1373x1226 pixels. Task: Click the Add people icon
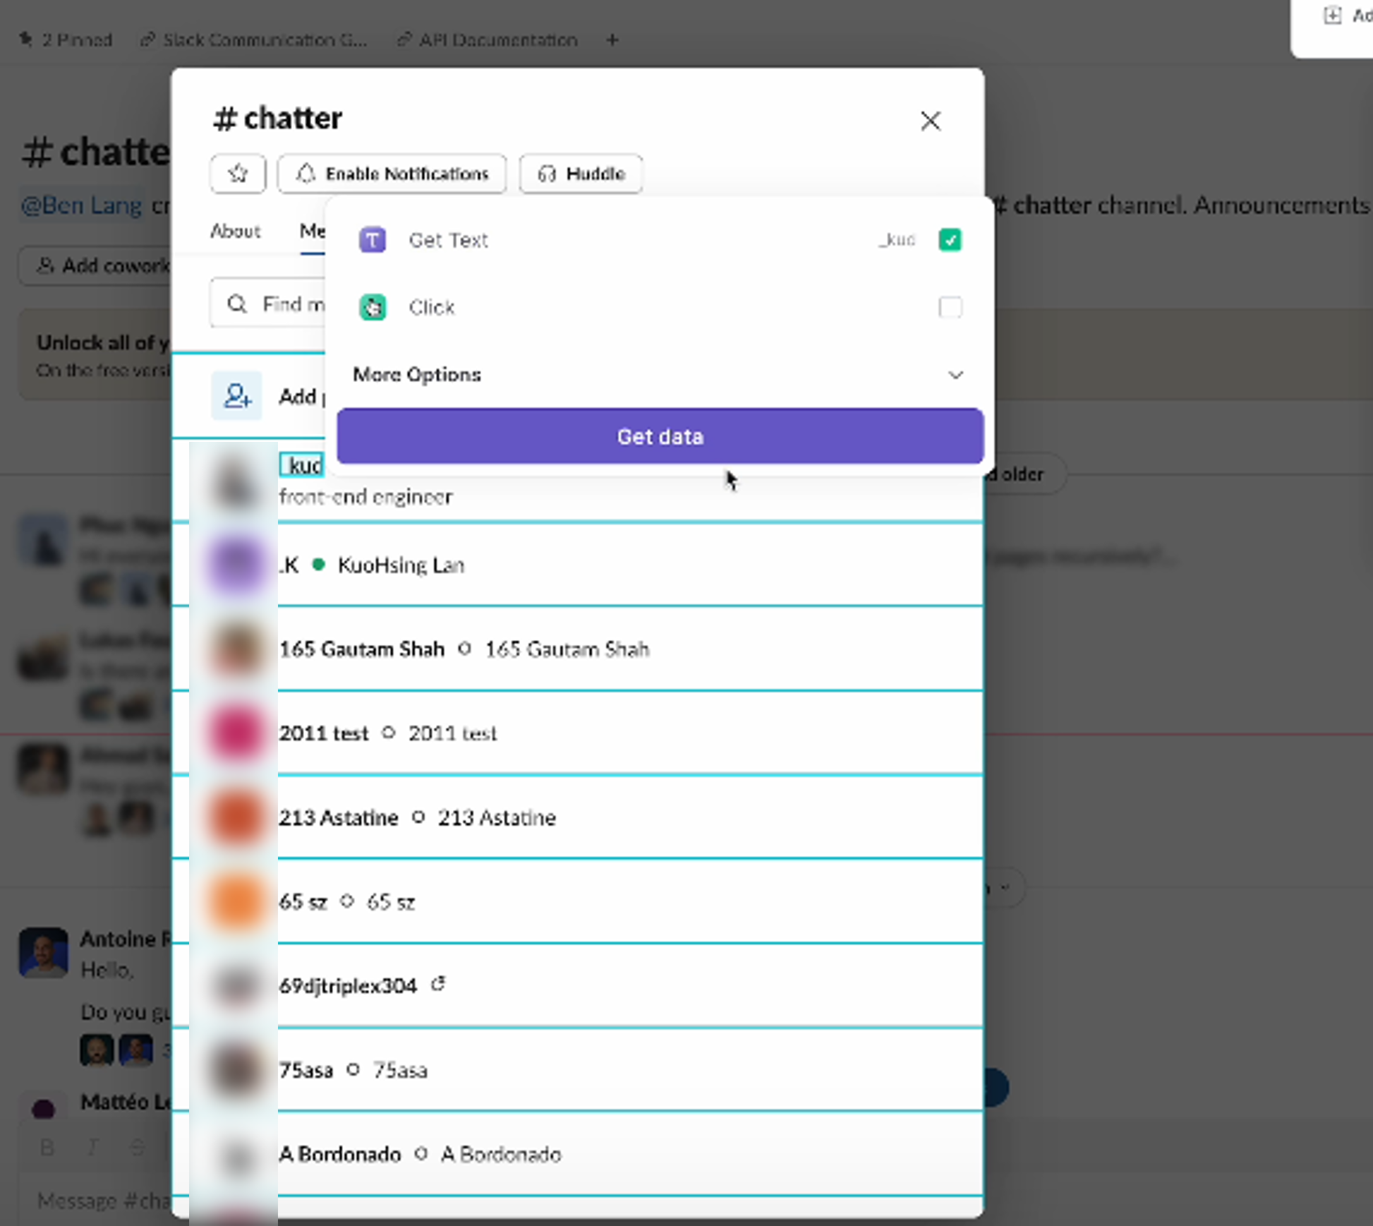tap(237, 396)
